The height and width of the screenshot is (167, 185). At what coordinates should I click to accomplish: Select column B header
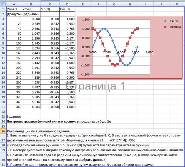31,4
